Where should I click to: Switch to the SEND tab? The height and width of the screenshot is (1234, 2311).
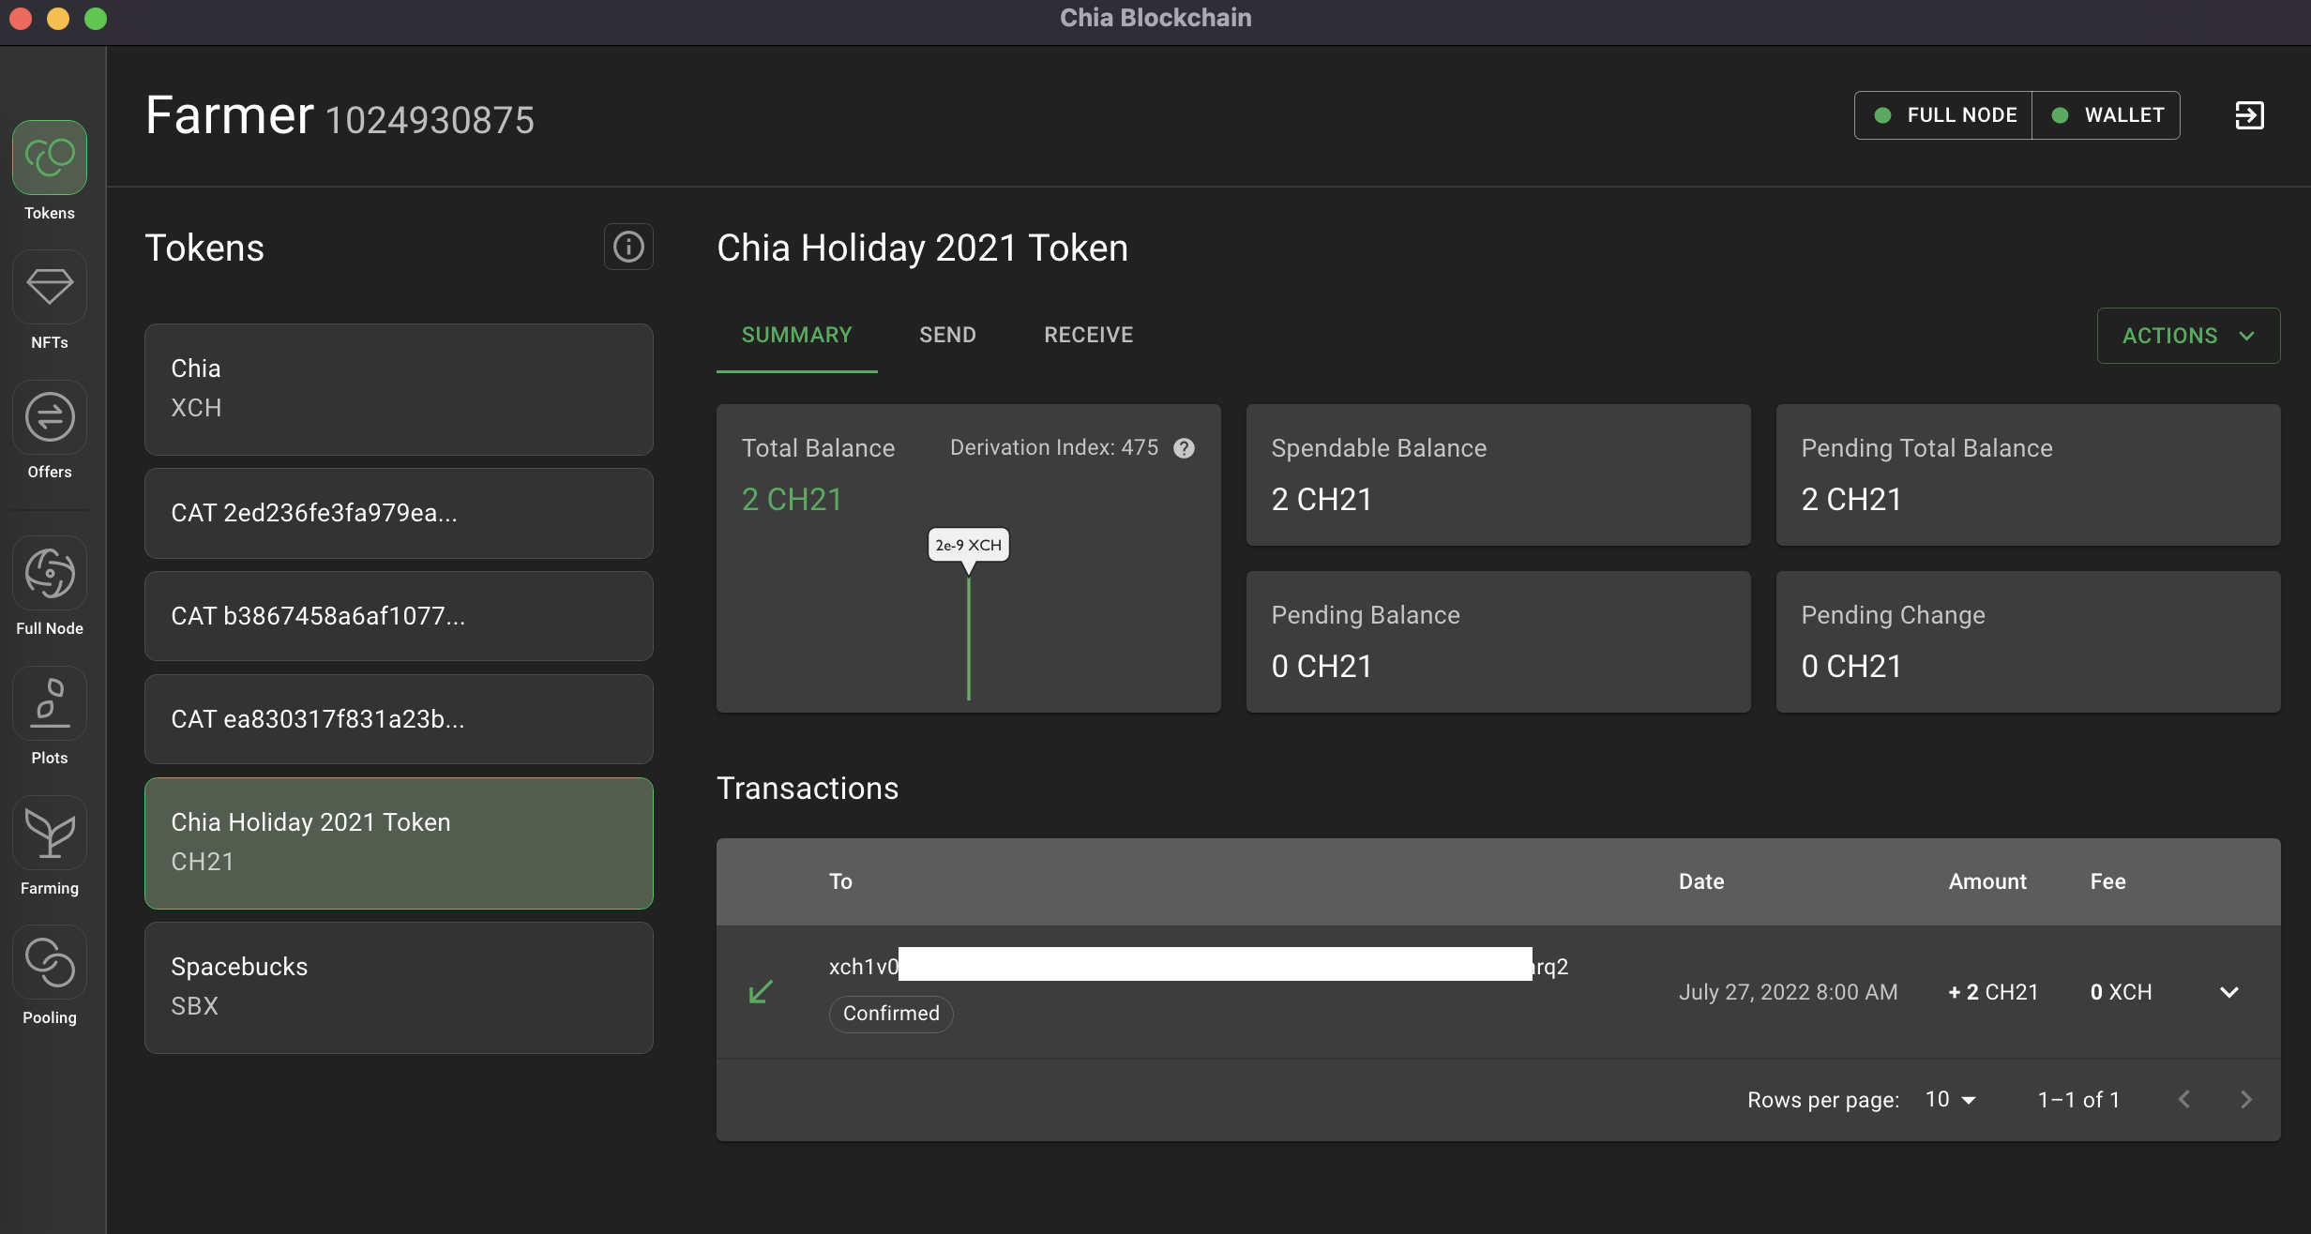click(947, 335)
